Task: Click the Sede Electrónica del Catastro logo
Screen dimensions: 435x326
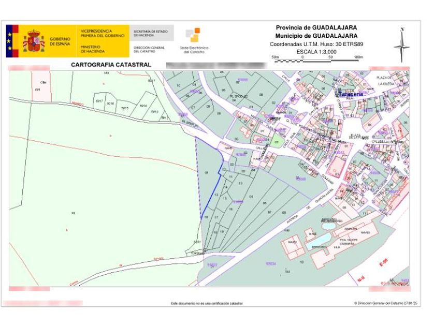Action: coord(193,41)
